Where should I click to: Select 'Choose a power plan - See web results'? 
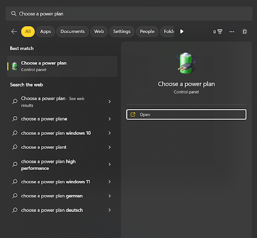tap(62, 102)
